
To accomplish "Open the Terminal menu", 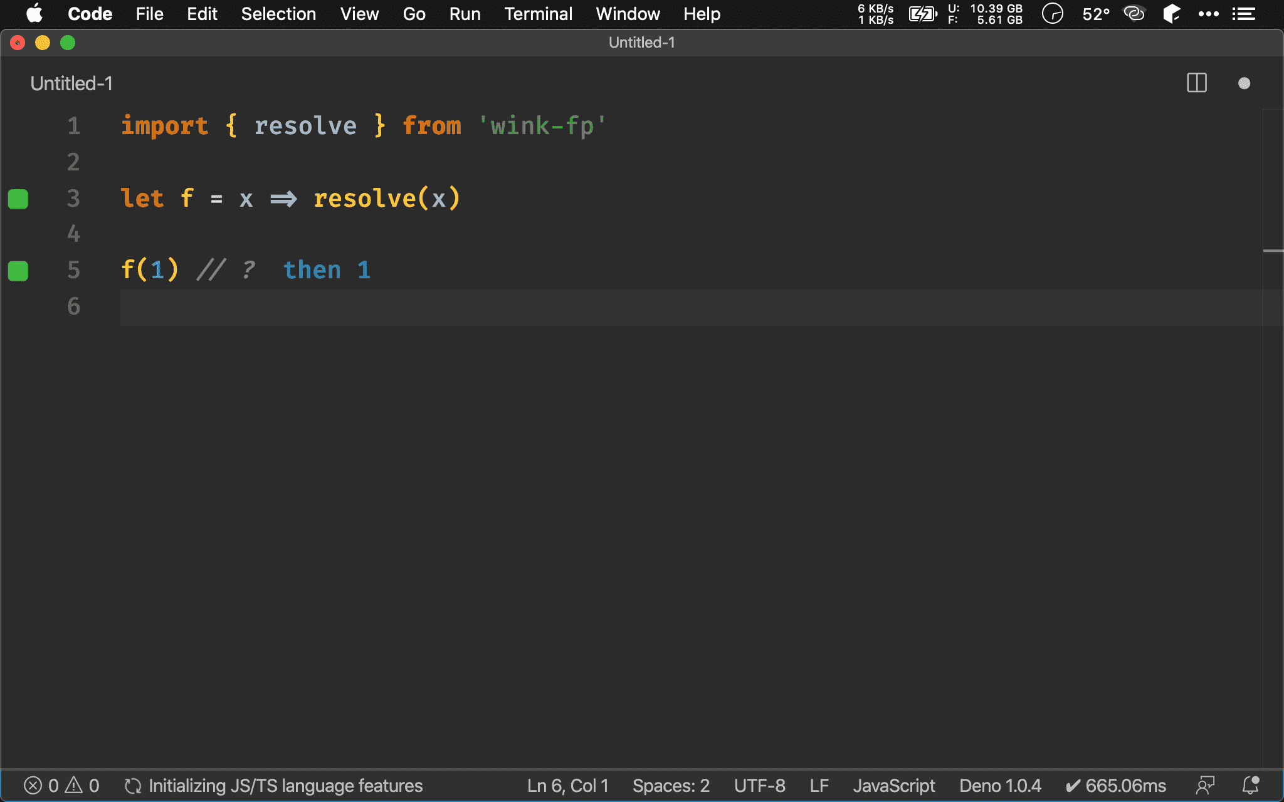I will [x=538, y=14].
